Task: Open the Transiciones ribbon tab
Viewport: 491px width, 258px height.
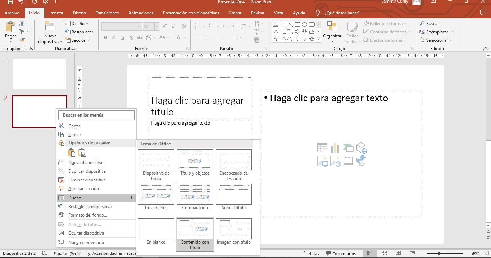Action: (107, 13)
